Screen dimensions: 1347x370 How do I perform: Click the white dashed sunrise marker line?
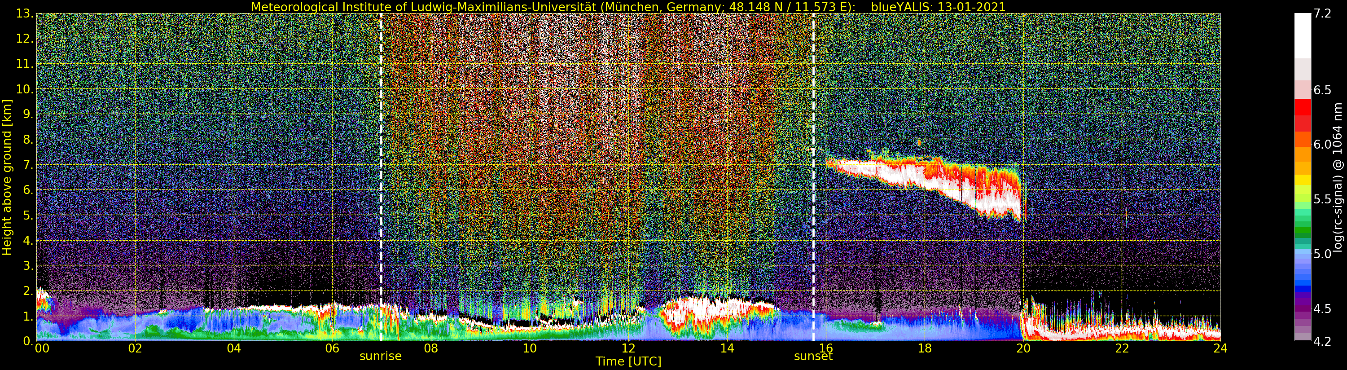pos(381,177)
